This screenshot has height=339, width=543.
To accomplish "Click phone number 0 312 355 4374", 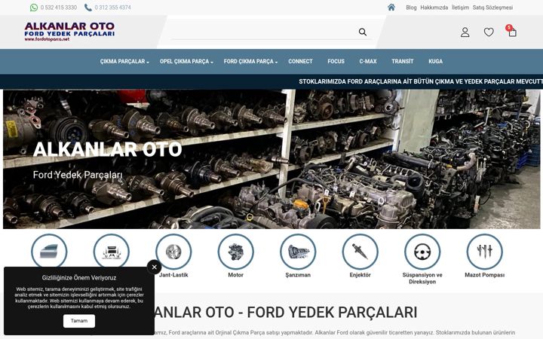I will [x=112, y=8].
